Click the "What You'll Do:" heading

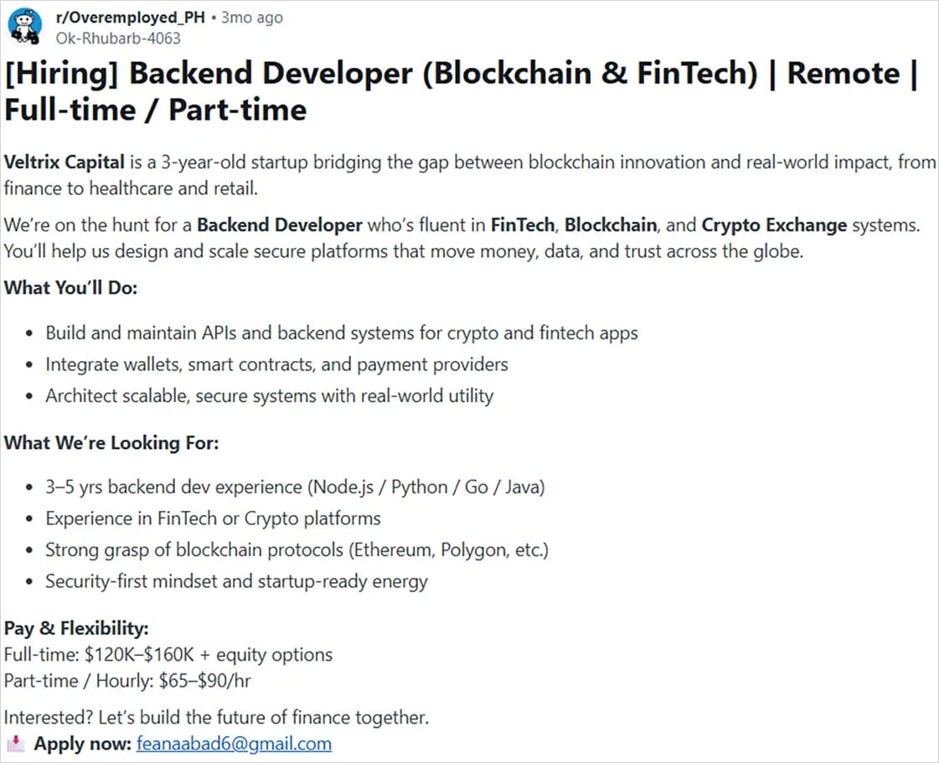pyautogui.click(x=71, y=287)
